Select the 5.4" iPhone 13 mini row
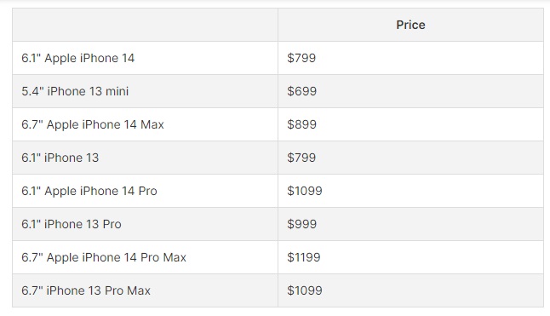The height and width of the screenshot is (316, 550). point(278,91)
